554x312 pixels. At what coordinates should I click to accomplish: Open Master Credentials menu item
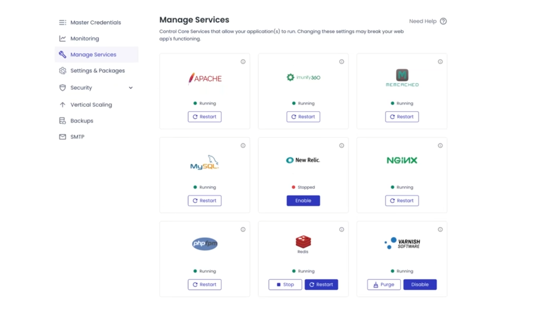pos(97,23)
